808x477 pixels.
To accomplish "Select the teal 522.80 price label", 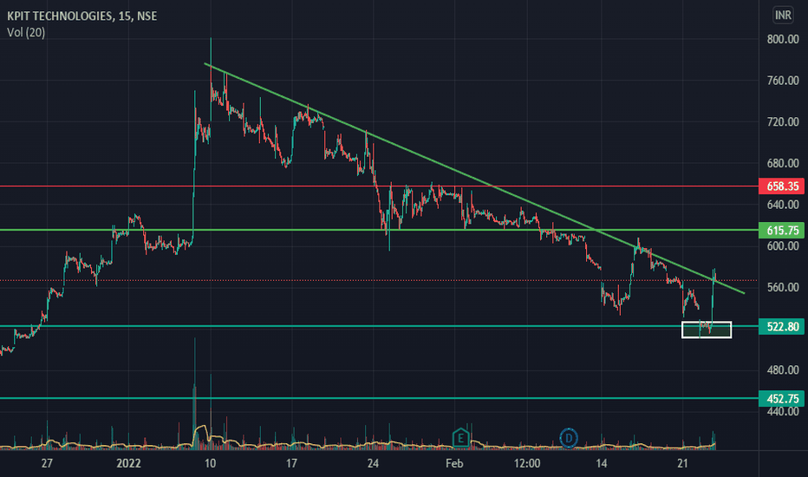I will tap(782, 326).
